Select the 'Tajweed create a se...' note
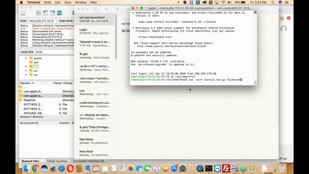The image size is (309, 174). [95, 43]
